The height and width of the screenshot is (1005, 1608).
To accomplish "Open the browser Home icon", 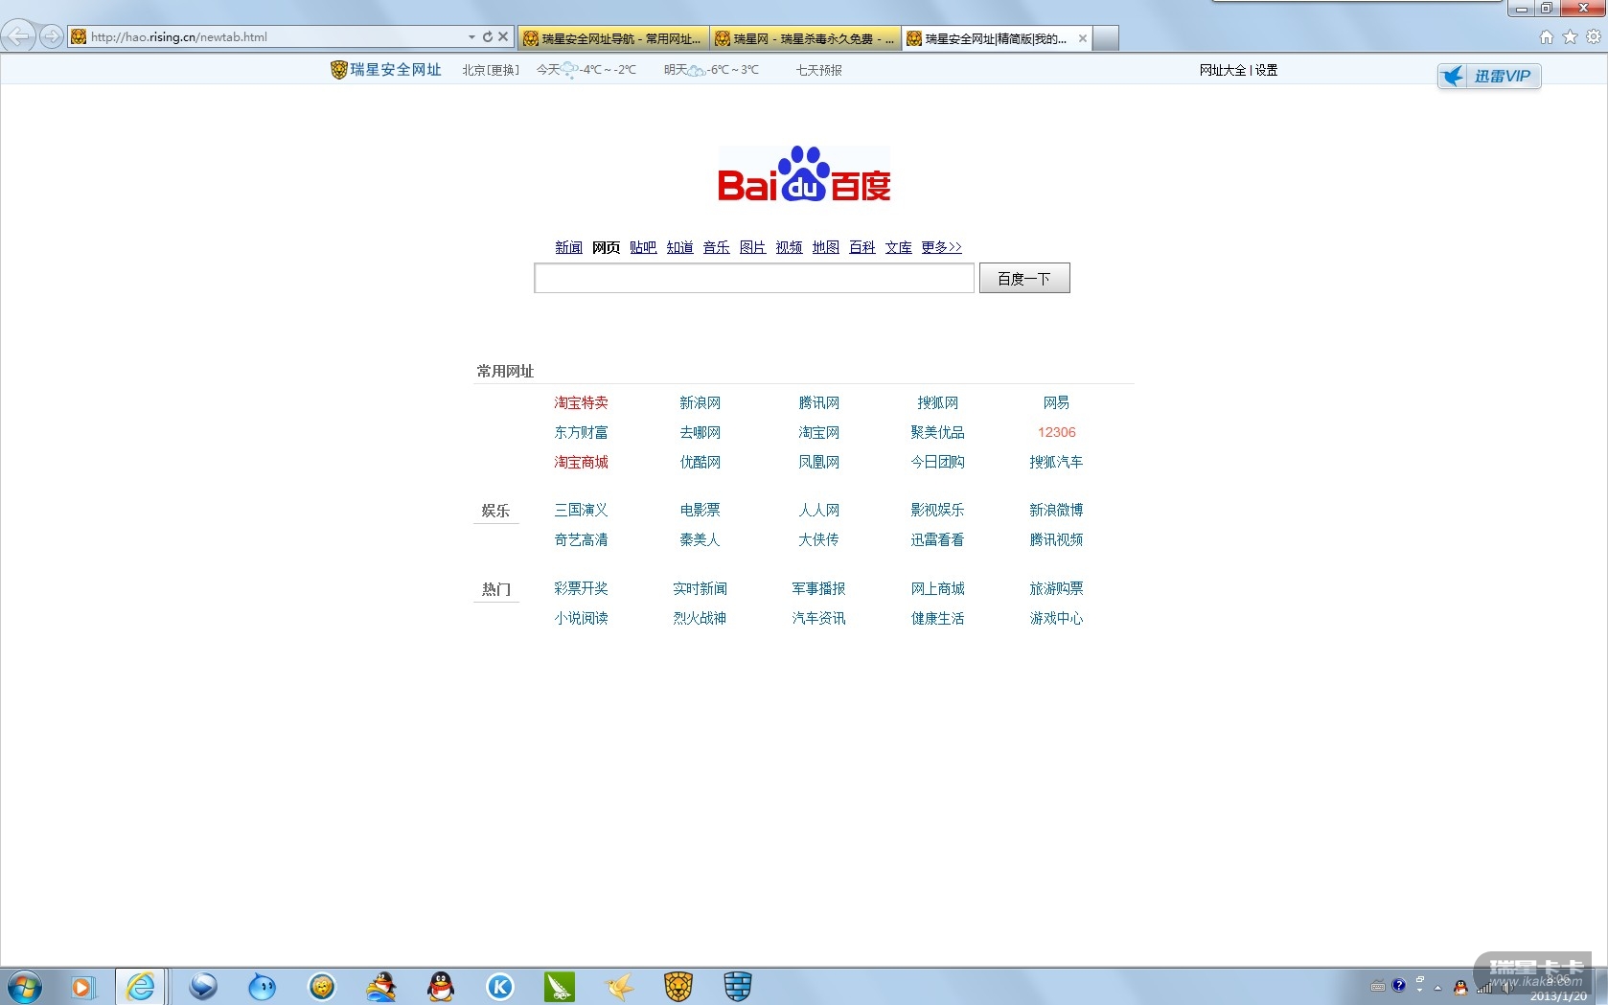I will (1547, 36).
